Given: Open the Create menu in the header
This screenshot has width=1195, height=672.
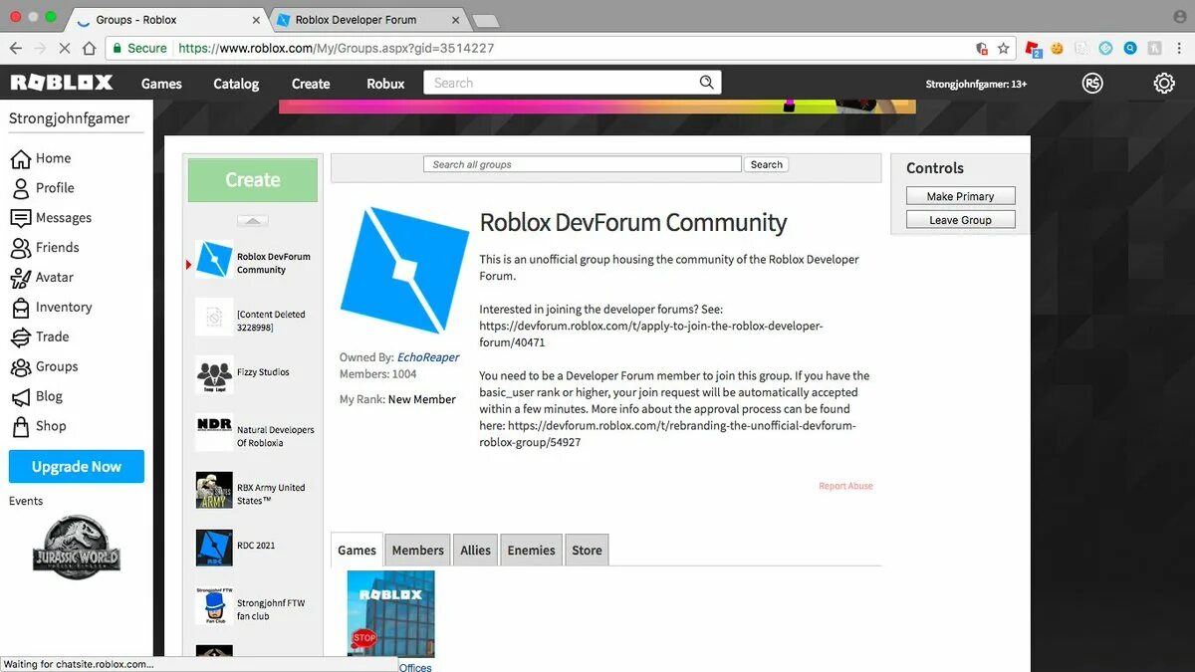Looking at the screenshot, I should click(x=311, y=84).
